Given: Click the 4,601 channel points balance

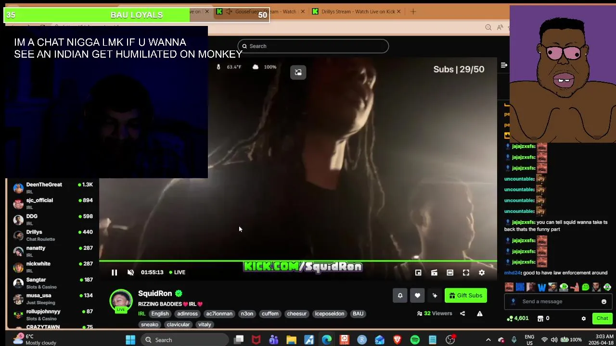Looking at the screenshot, I should pyautogui.click(x=518, y=318).
